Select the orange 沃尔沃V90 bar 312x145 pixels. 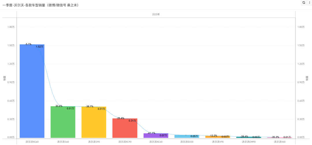pyautogui.click(x=218, y=137)
